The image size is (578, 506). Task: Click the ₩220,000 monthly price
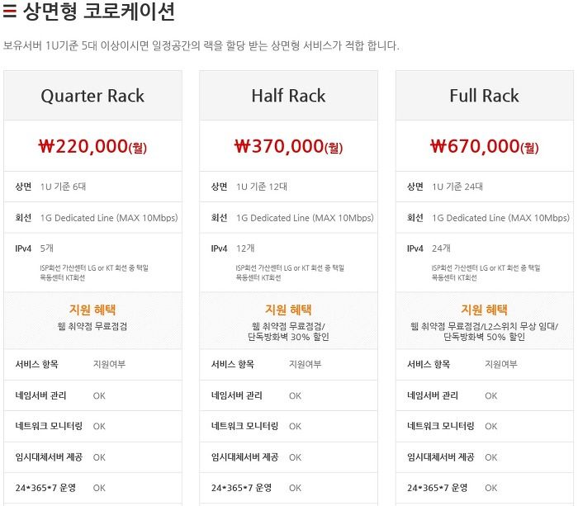click(x=92, y=147)
